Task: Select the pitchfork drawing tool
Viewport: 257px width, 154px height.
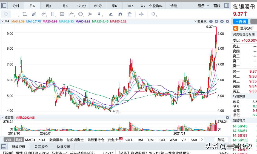Action: tap(90, 14)
